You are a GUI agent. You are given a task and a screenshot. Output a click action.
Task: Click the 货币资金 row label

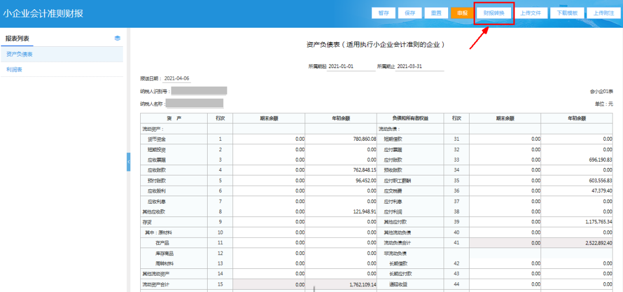click(x=156, y=139)
